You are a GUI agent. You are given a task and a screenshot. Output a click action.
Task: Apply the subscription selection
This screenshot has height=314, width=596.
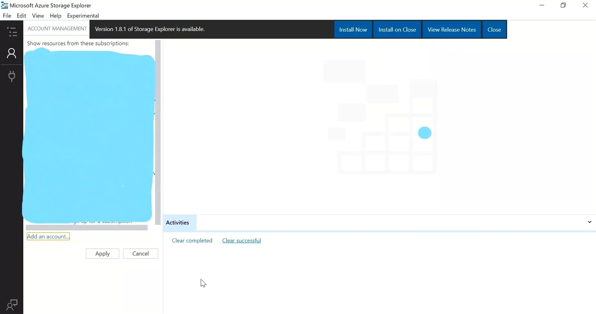coord(102,254)
